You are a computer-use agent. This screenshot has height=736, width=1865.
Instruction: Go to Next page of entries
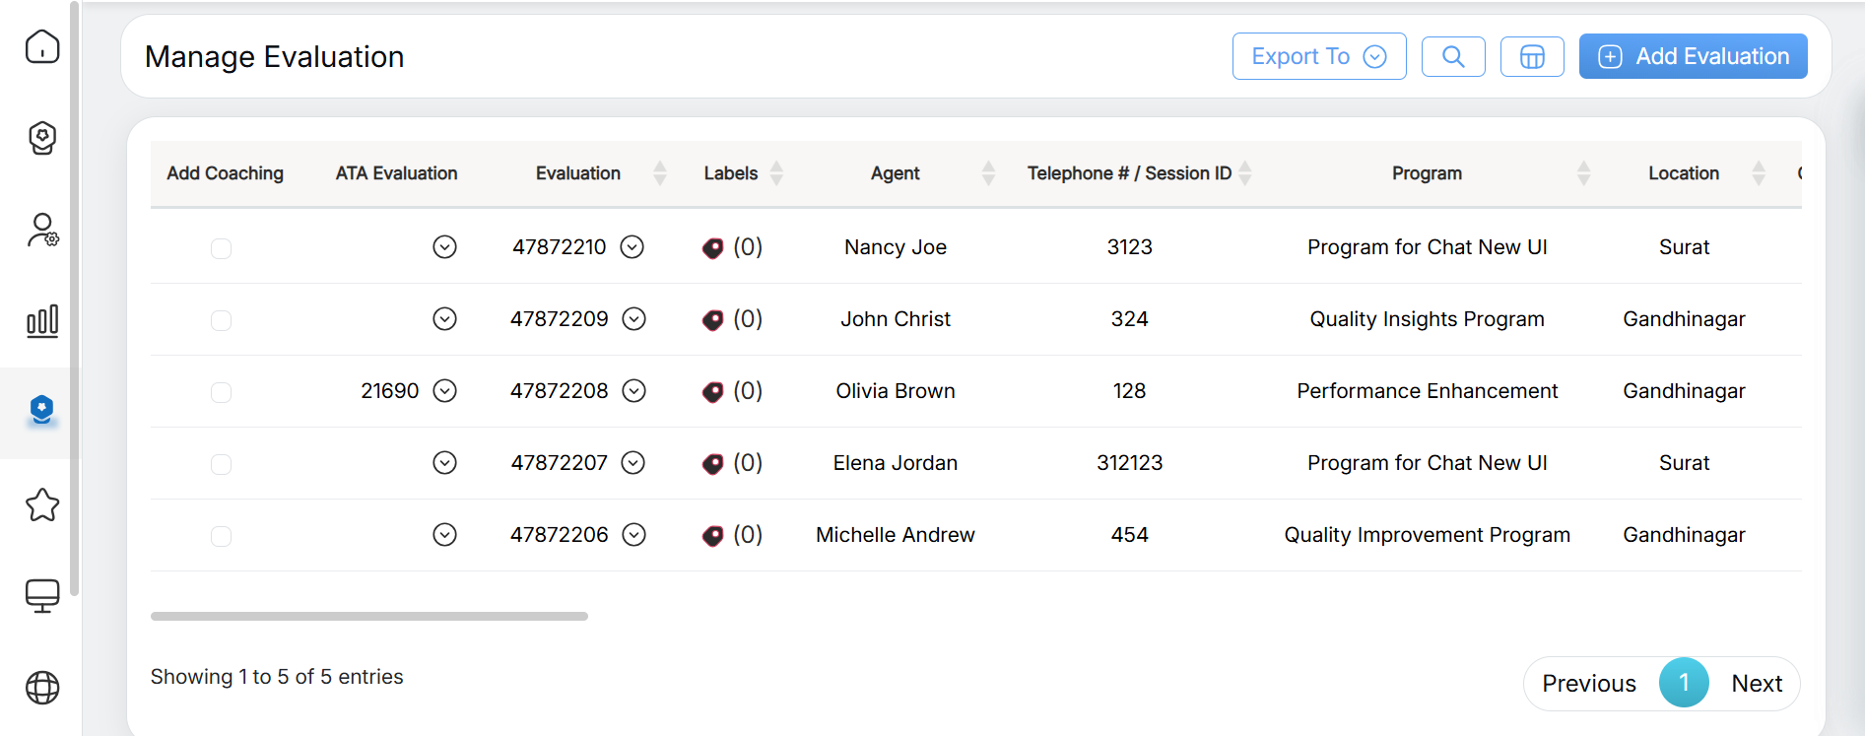point(1757,684)
